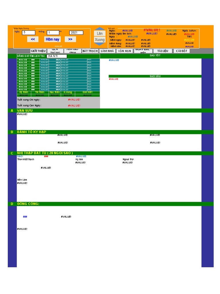The image size is (220, 294).
Task: Click the blue up arrow above Lên
Action: [100, 29]
